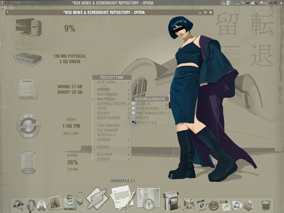Click the battery tray icon at far right

(x=280, y=3)
